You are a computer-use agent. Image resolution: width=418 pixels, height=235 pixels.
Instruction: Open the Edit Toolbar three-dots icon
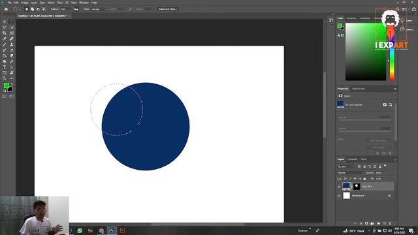(x=12, y=78)
